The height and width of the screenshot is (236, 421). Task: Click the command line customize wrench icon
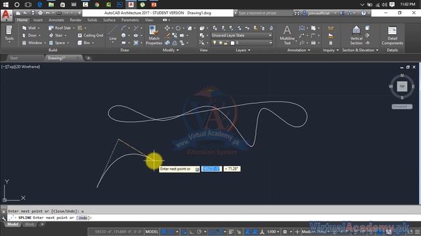point(3,218)
